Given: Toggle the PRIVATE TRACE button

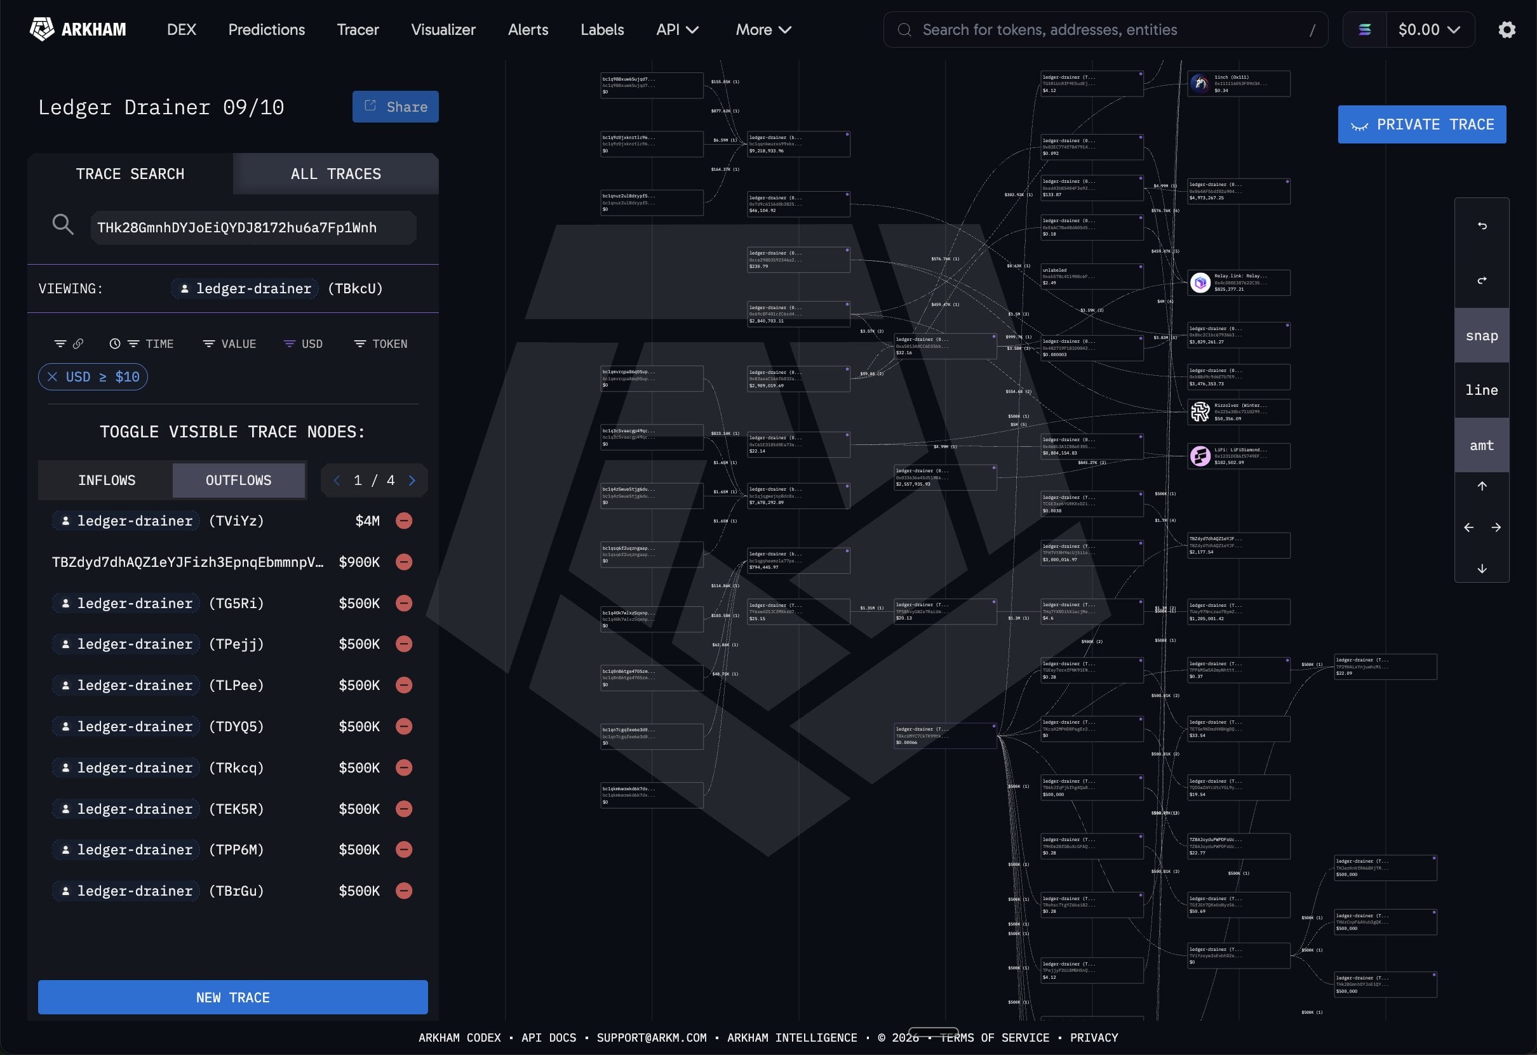Looking at the screenshot, I should [1422, 124].
